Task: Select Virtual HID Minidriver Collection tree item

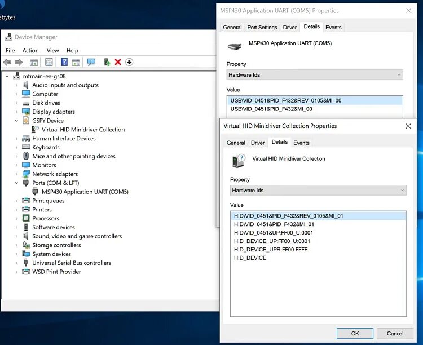Action: point(83,130)
